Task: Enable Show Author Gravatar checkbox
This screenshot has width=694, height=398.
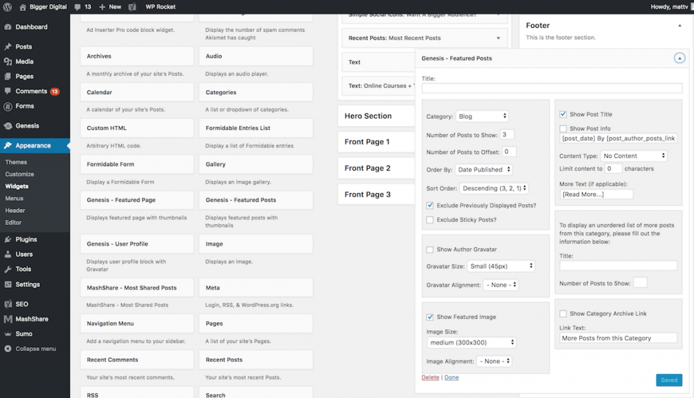Action: coord(430,250)
